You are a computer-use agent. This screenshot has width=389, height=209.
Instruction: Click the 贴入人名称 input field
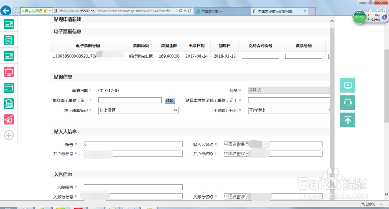click(x=273, y=144)
